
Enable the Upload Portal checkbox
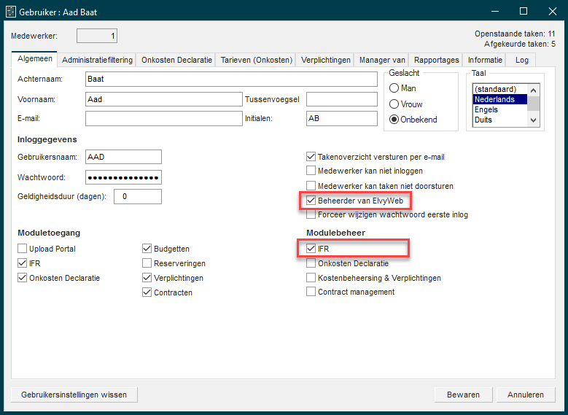click(x=22, y=249)
